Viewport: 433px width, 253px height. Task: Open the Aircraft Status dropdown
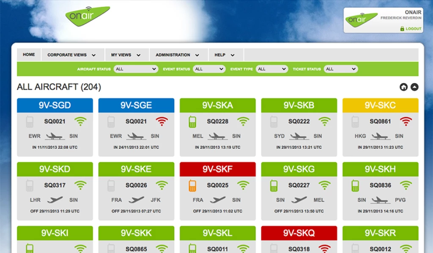pyautogui.click(x=136, y=69)
